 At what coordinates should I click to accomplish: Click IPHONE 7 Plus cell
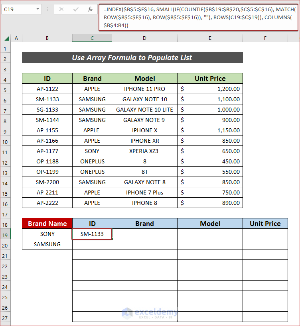[144, 192]
